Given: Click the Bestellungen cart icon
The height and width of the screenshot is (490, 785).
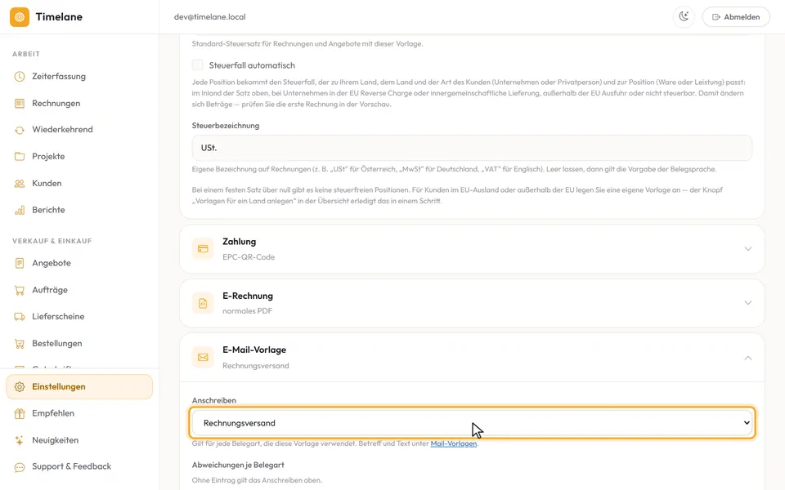Looking at the screenshot, I should [x=20, y=344].
